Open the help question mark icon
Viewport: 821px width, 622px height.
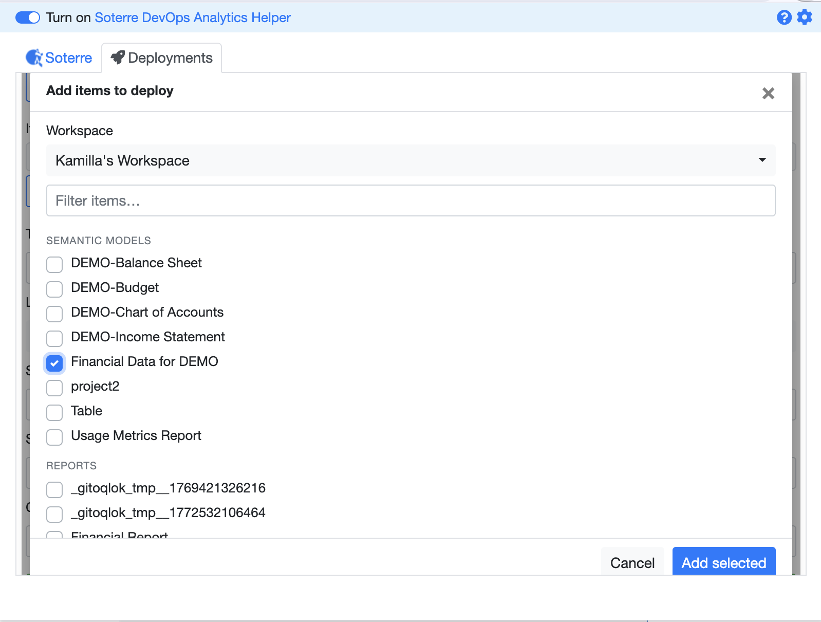(784, 17)
